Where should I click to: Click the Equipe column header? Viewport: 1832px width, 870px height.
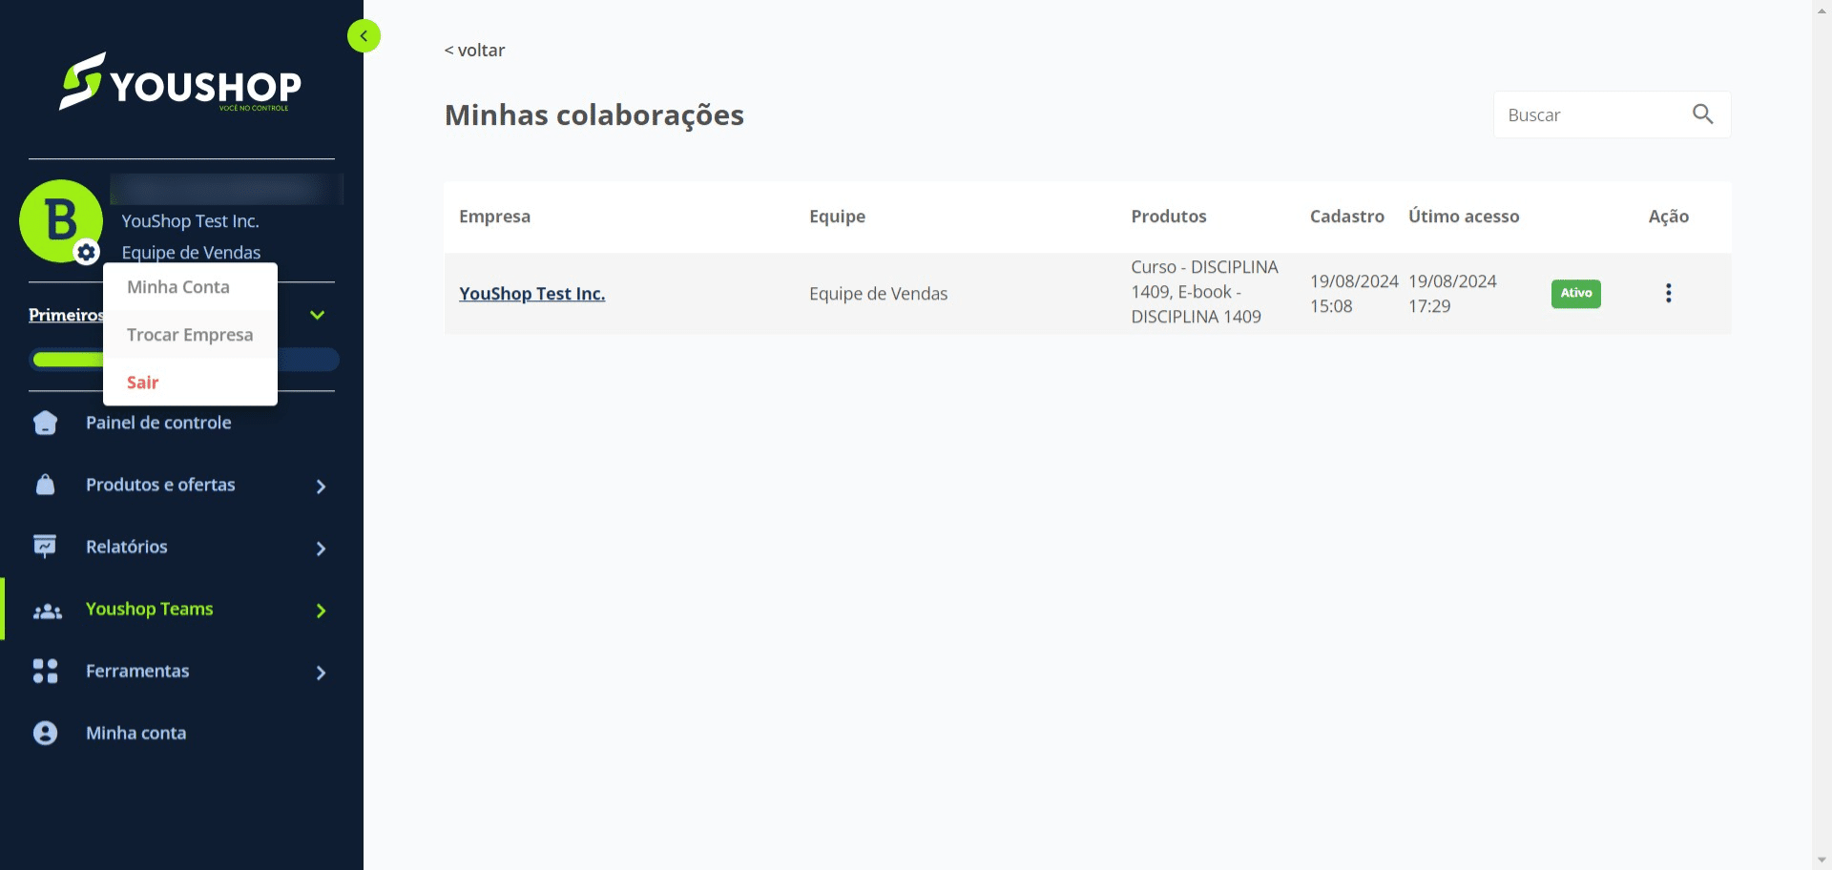tap(837, 217)
